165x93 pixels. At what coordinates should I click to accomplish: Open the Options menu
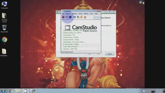pyautogui.click(x=75, y=14)
